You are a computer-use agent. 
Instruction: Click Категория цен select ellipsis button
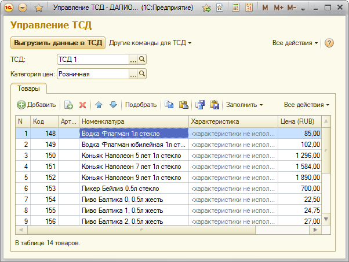133,74
